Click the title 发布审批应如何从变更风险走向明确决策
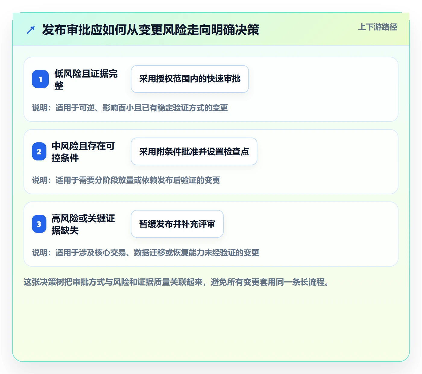This screenshot has height=374, width=422. 151,30
